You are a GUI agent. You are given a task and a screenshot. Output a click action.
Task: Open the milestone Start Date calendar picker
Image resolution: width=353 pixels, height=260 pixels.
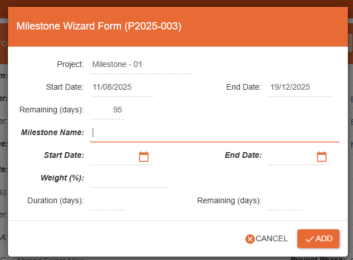pyautogui.click(x=144, y=157)
